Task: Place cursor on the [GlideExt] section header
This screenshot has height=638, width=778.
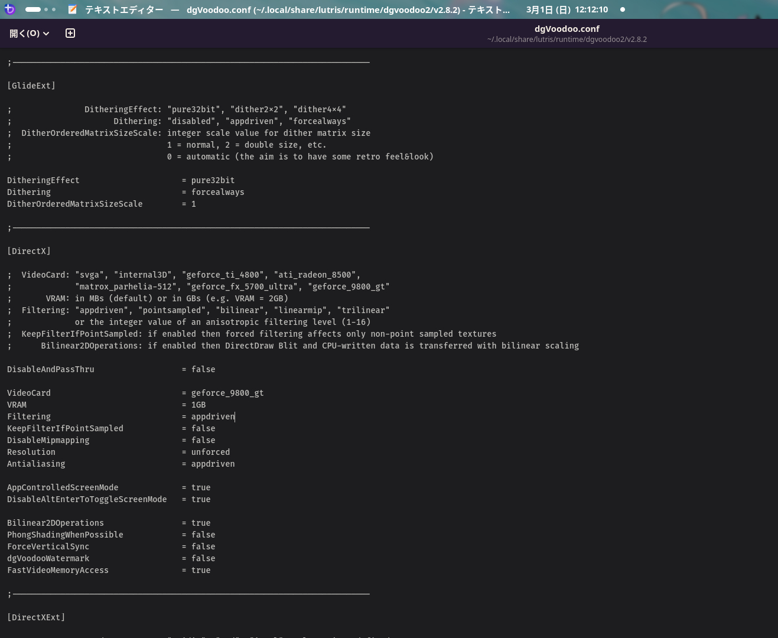Action: tap(31, 86)
